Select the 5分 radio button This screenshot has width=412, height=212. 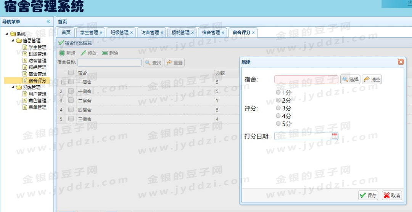(x=278, y=123)
